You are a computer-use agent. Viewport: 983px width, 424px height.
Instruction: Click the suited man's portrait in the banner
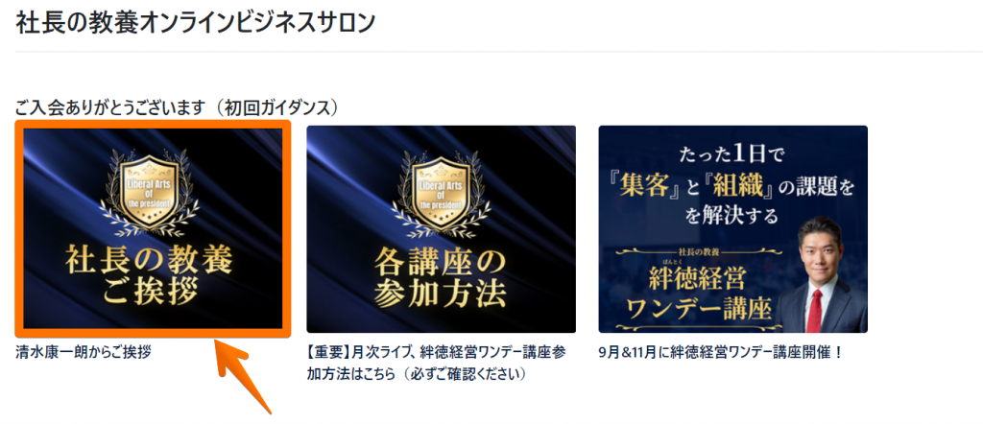coord(820,275)
